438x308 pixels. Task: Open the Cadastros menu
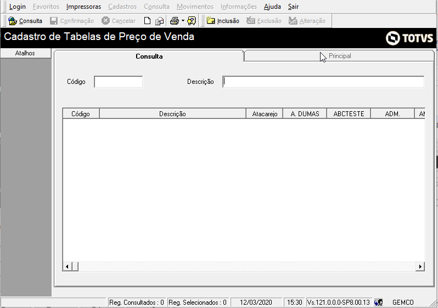122,7
